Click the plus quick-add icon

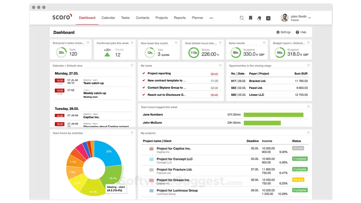[268, 18]
